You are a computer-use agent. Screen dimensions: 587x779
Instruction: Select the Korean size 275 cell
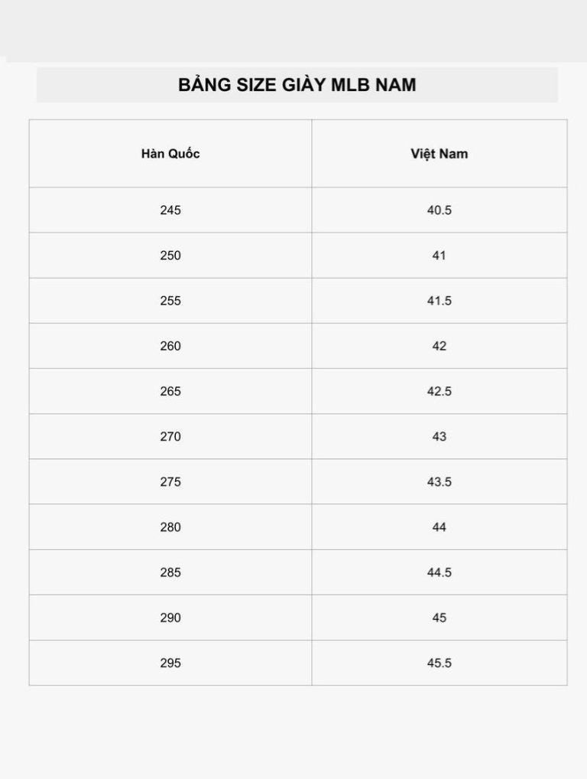point(170,482)
